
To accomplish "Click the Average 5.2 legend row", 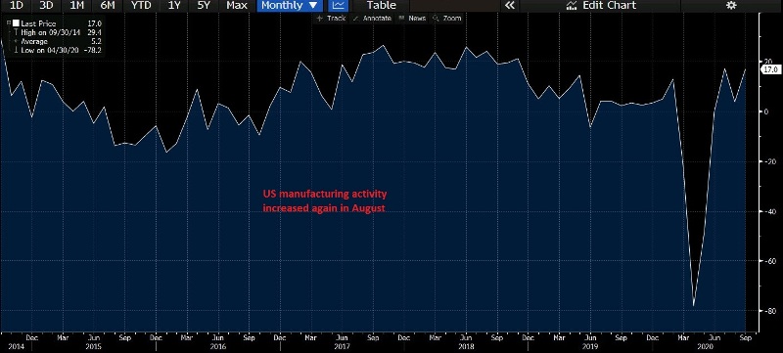I will [58, 41].
